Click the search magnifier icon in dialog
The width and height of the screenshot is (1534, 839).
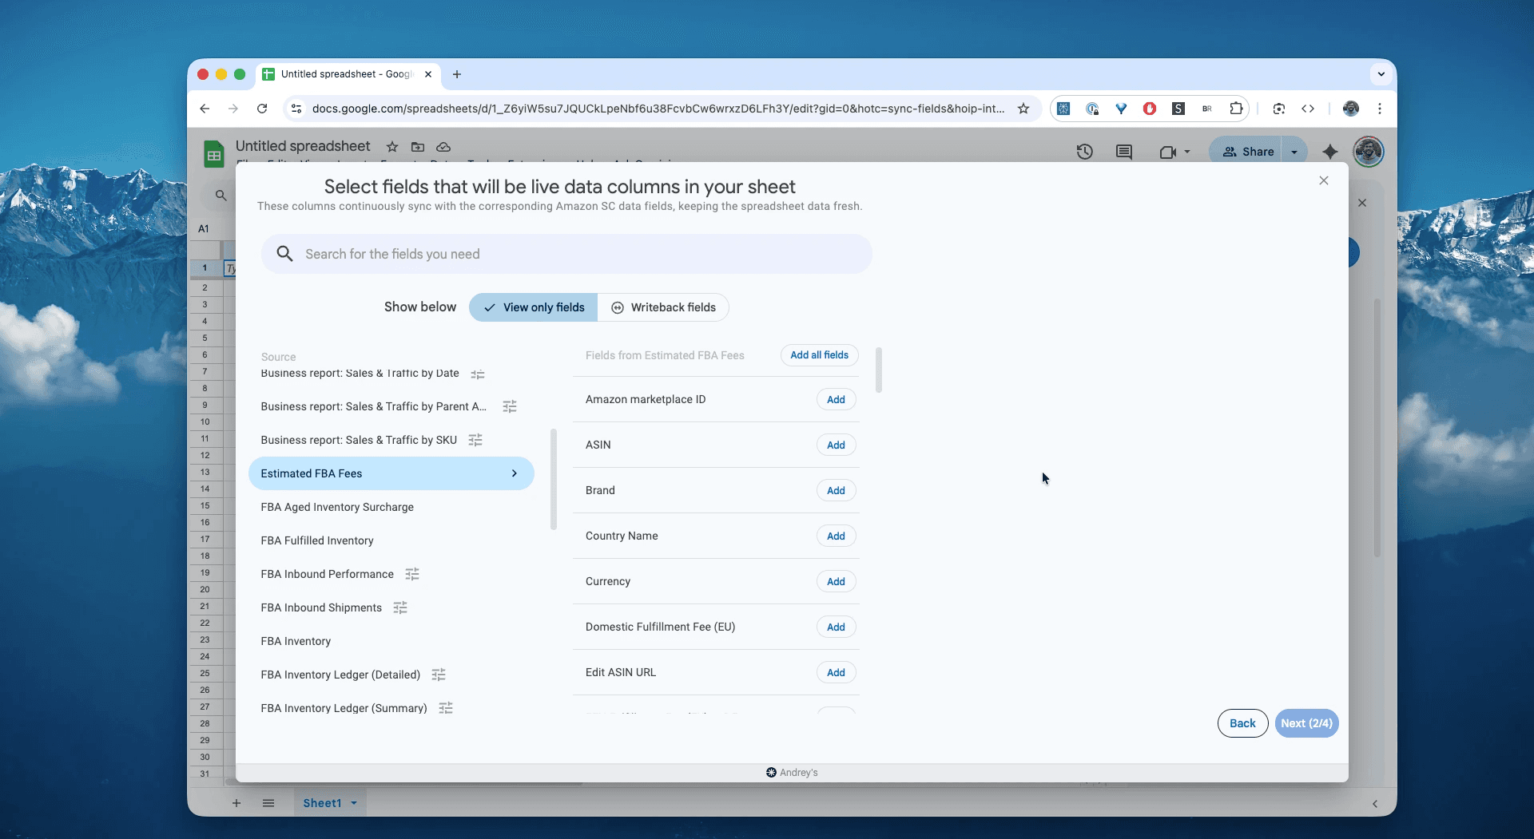click(x=284, y=254)
